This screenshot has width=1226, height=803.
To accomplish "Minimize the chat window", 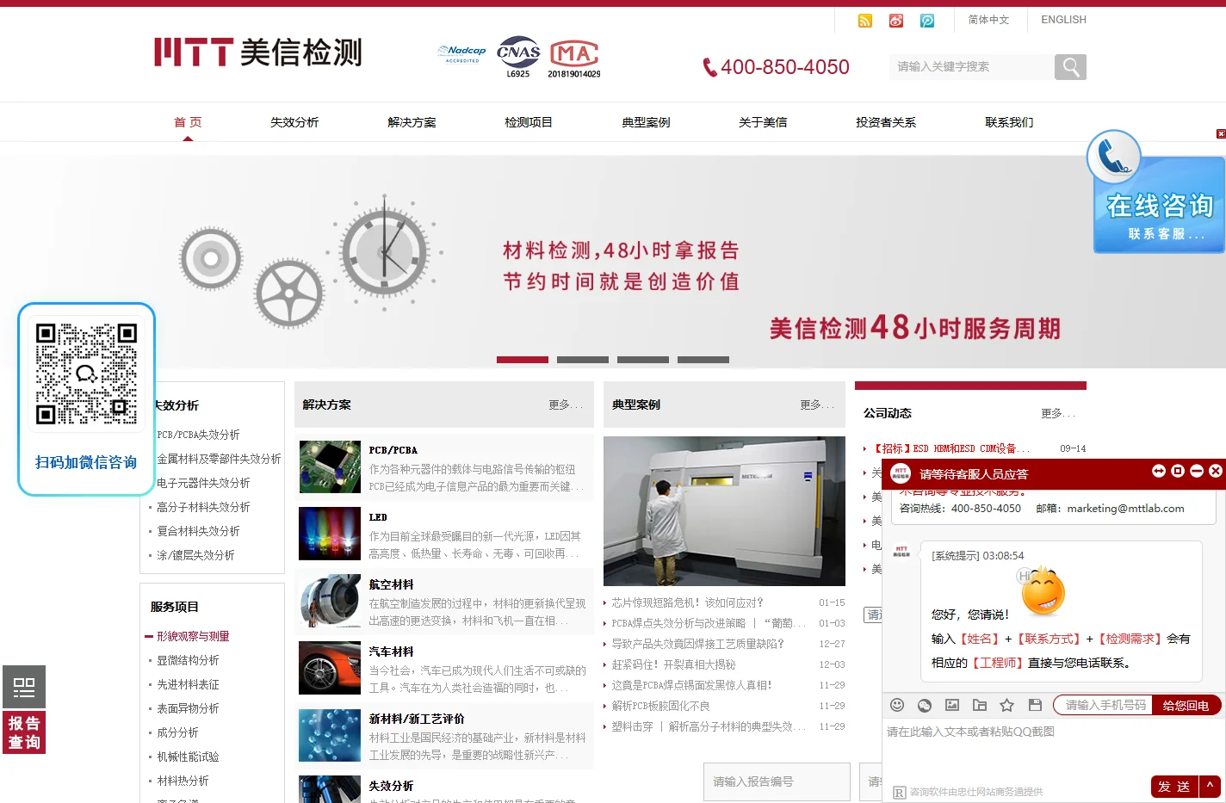I will [1197, 471].
